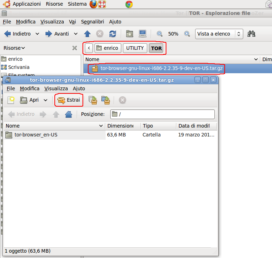The width and height of the screenshot is (272, 258).
Task: Click the binoculars search icon
Action: point(251,34)
